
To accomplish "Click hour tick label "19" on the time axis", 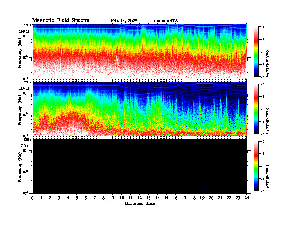I will (202, 198).
